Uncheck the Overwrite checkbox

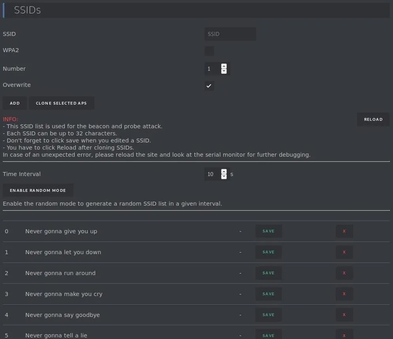[x=209, y=86]
